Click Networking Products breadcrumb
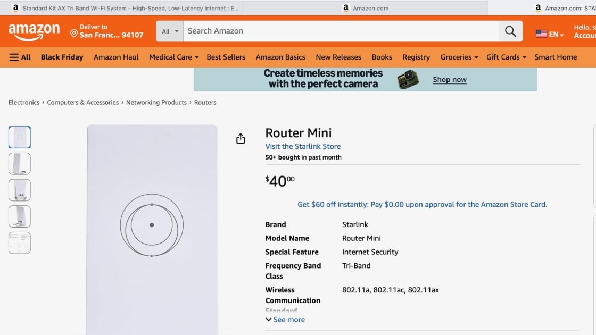This screenshot has height=335, width=596. click(x=156, y=103)
